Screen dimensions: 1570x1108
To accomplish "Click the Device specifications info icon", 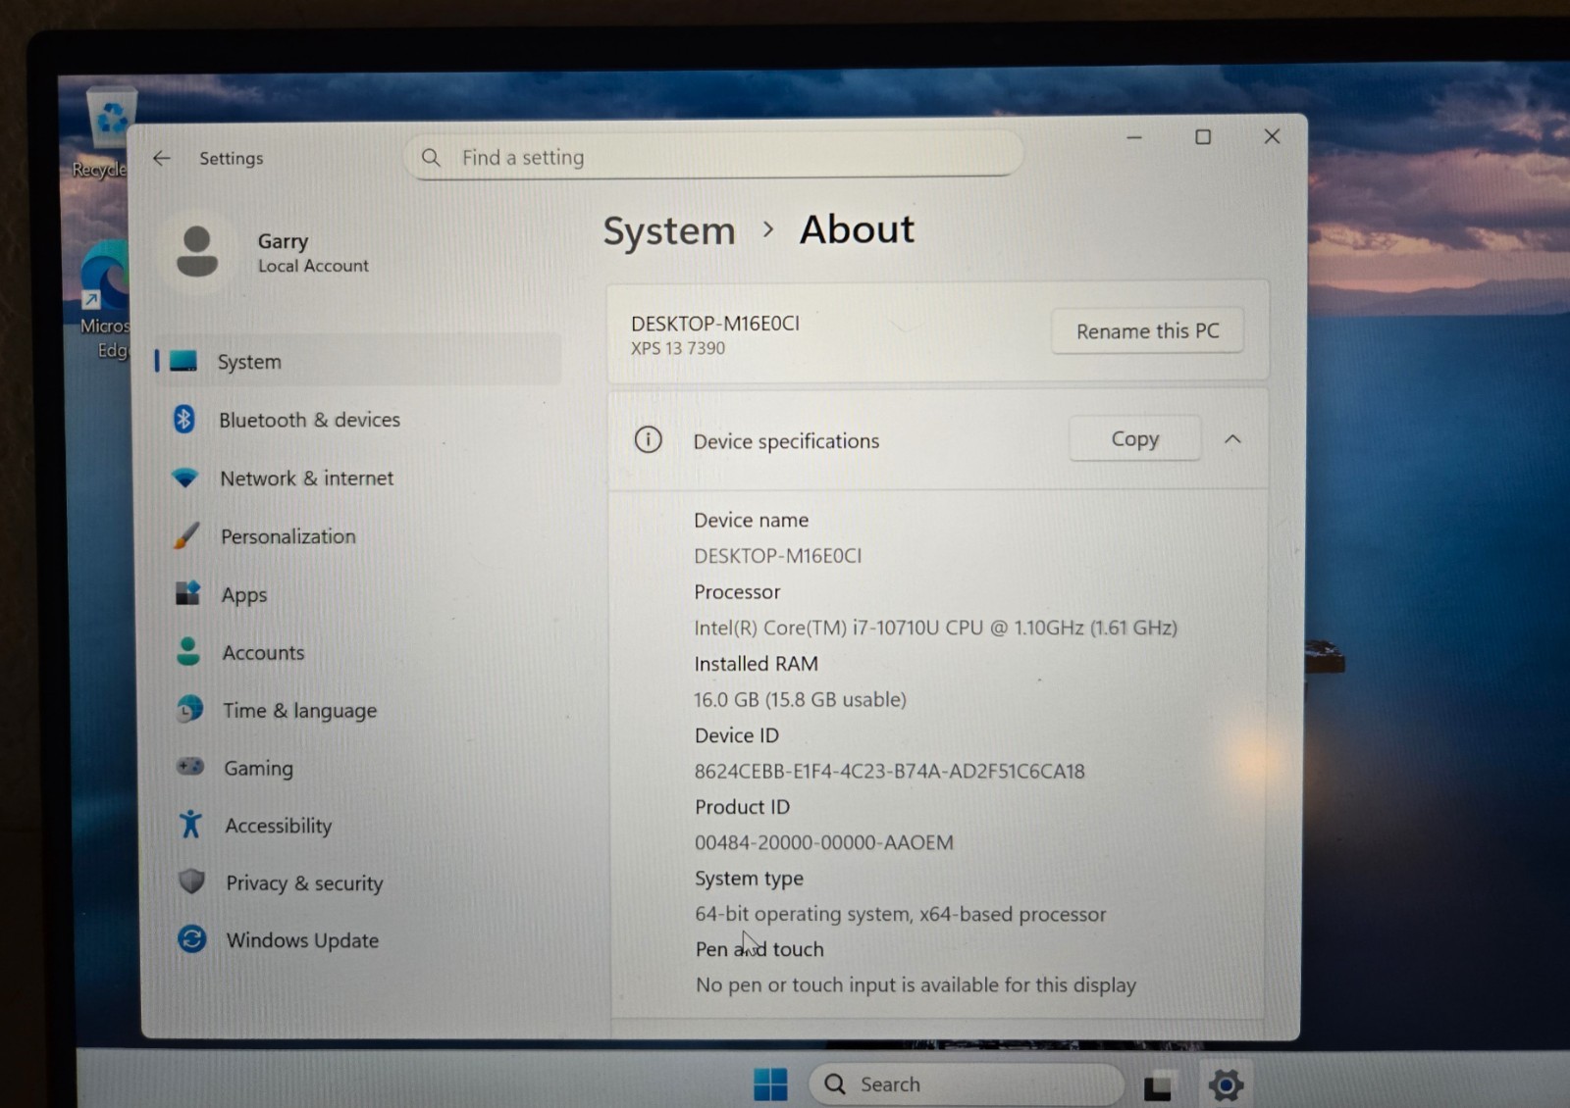I will coord(648,439).
